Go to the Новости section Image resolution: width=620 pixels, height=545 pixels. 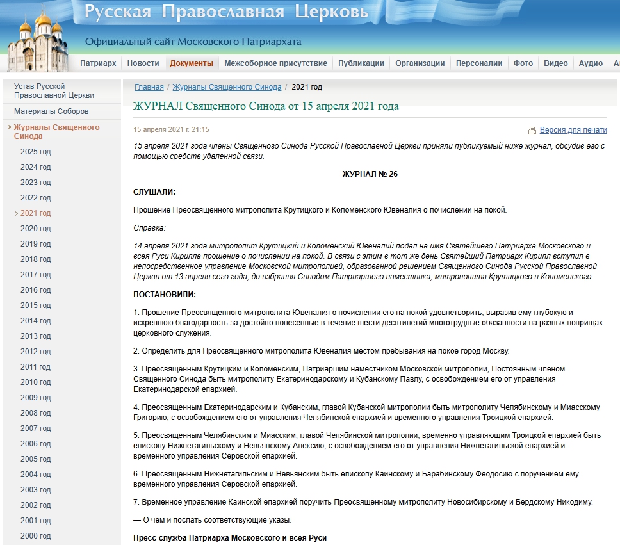tap(143, 63)
